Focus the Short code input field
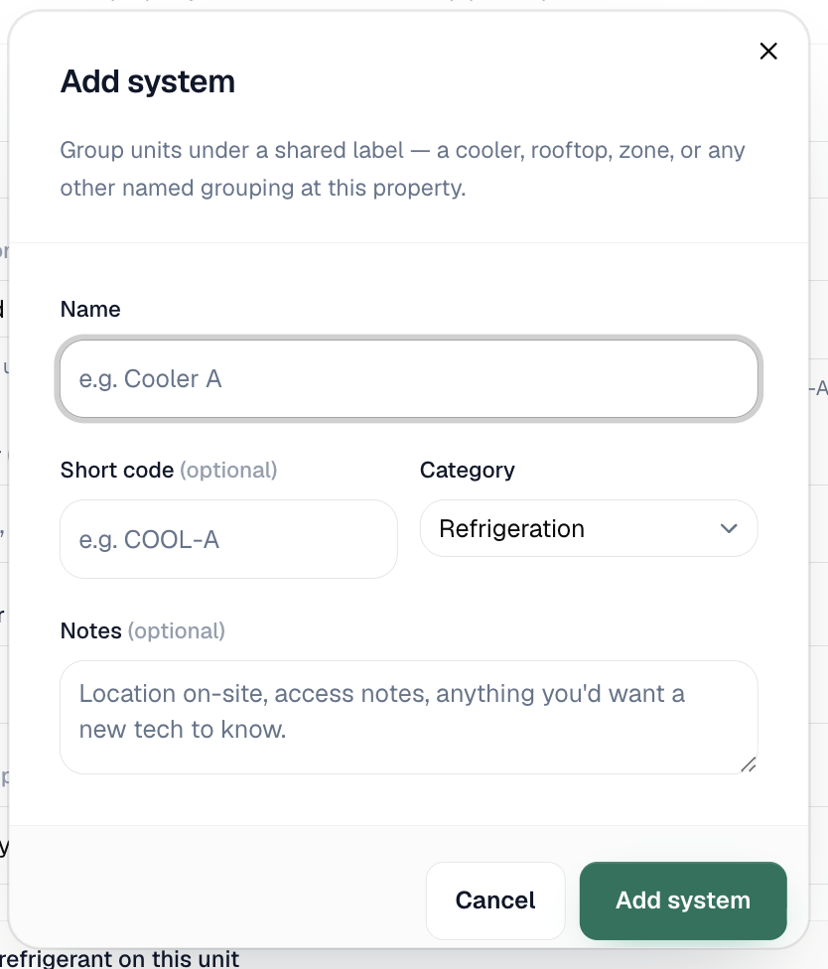828x969 pixels. (x=228, y=539)
